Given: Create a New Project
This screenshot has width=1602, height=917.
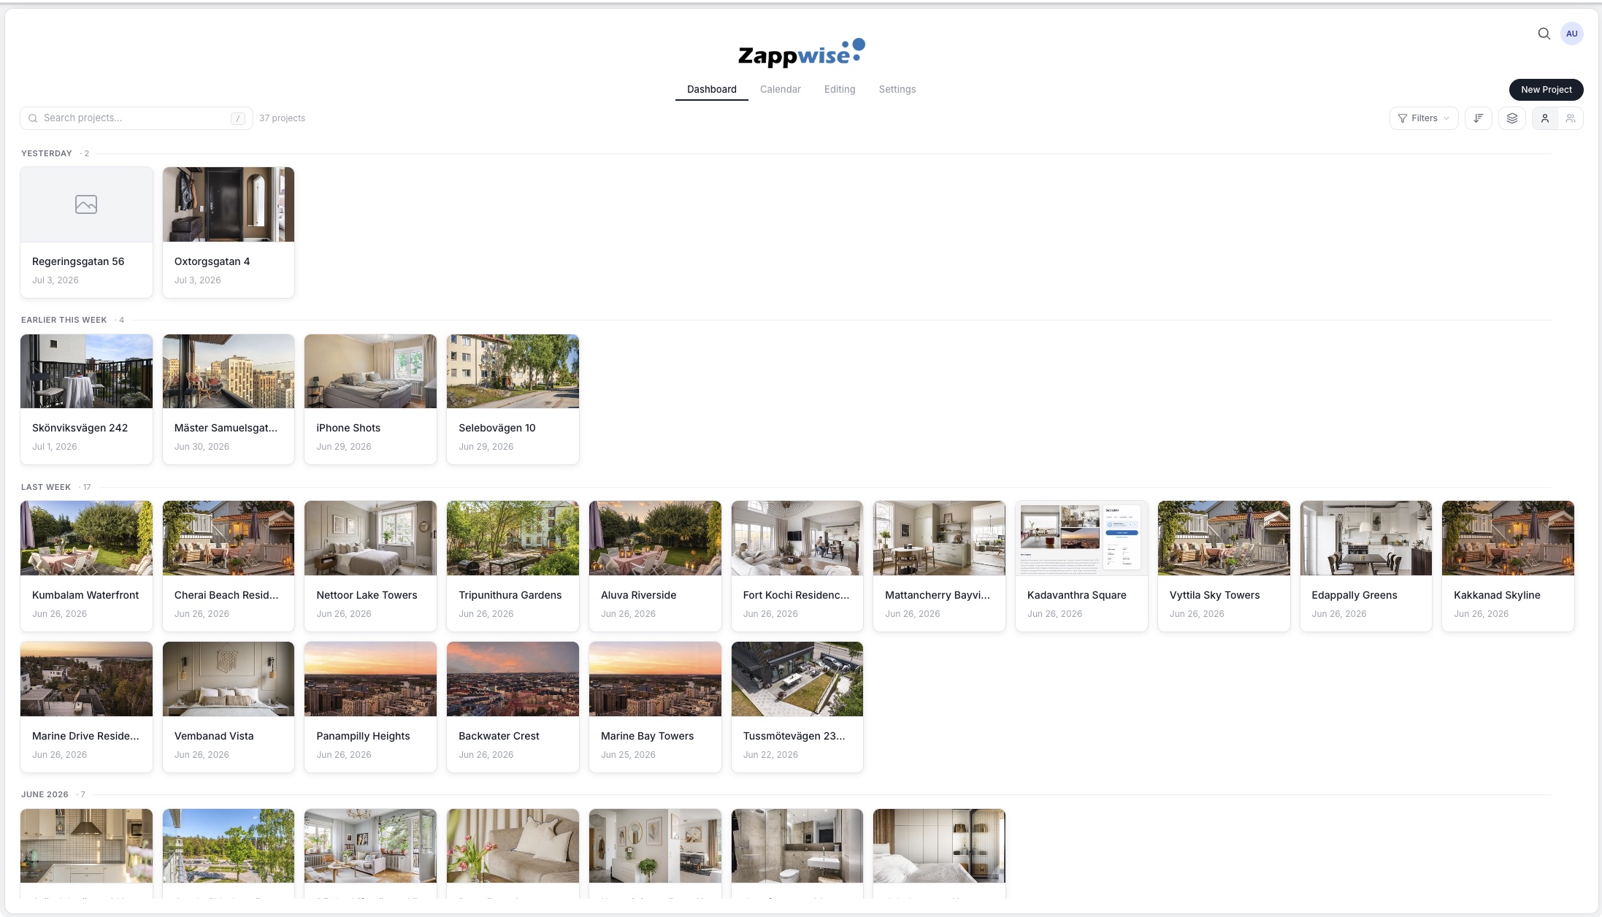Looking at the screenshot, I should (1546, 90).
